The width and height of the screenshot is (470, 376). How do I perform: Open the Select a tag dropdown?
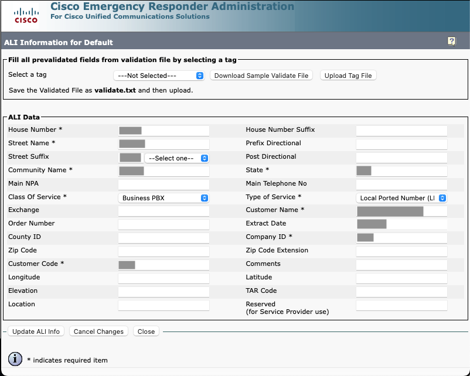[158, 75]
